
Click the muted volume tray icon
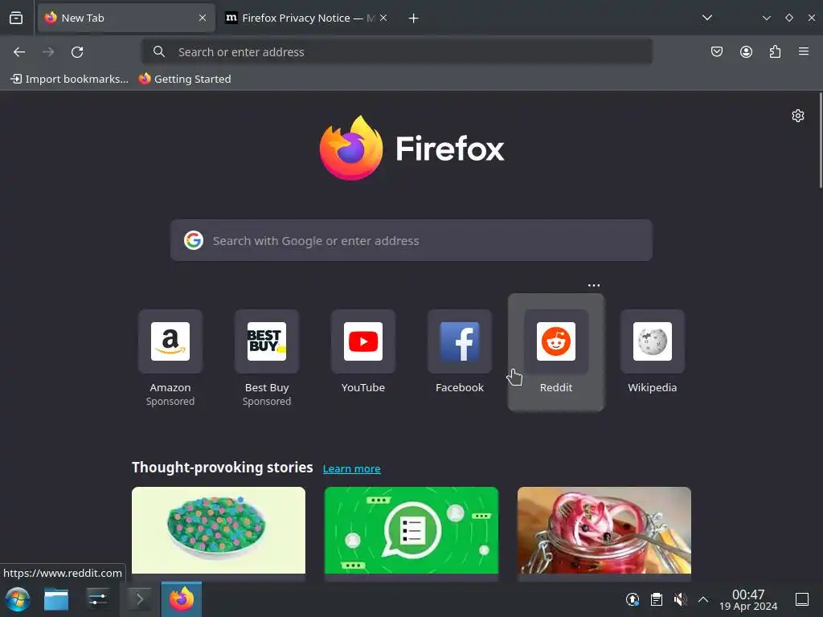680,599
